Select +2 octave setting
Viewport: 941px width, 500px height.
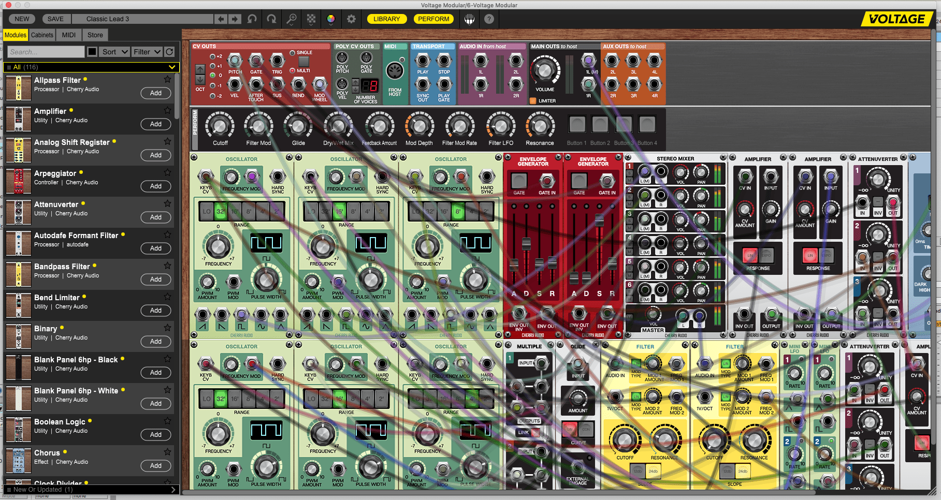coord(212,56)
